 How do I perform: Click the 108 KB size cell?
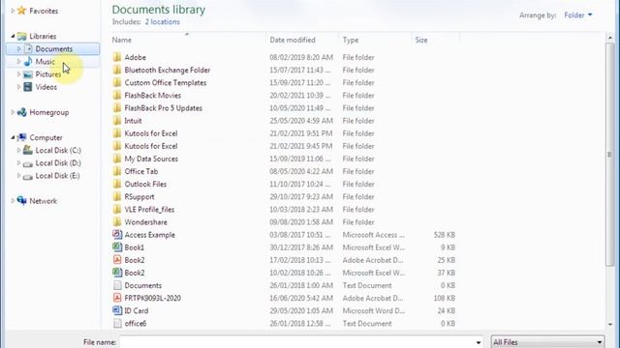click(444, 298)
